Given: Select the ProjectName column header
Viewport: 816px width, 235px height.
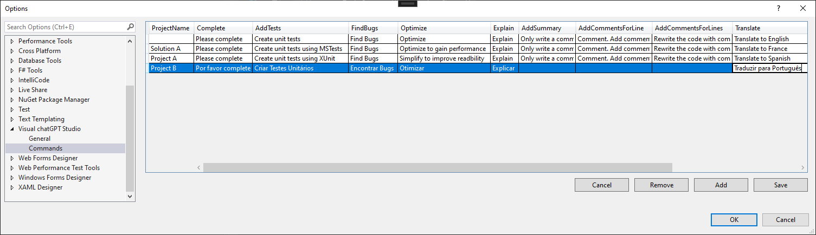Looking at the screenshot, I should point(171,28).
